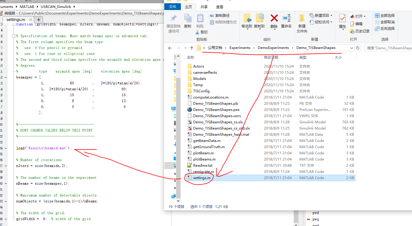Click 编辑 edit in the open group

tap(356, 24)
